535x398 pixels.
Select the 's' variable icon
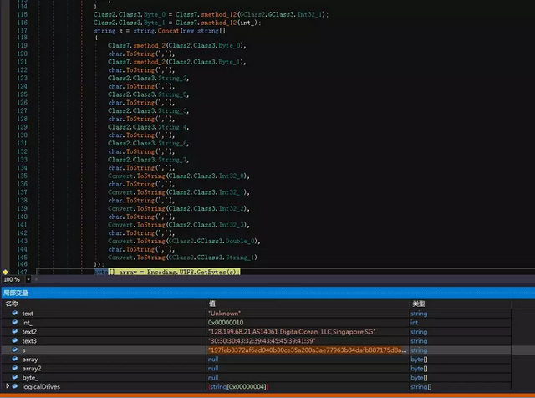click(x=15, y=350)
